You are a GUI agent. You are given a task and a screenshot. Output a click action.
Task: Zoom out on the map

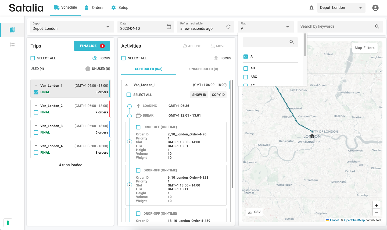[x=377, y=213]
